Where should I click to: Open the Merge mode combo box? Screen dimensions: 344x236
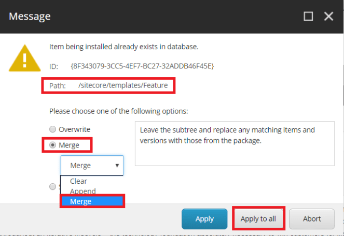92,166
